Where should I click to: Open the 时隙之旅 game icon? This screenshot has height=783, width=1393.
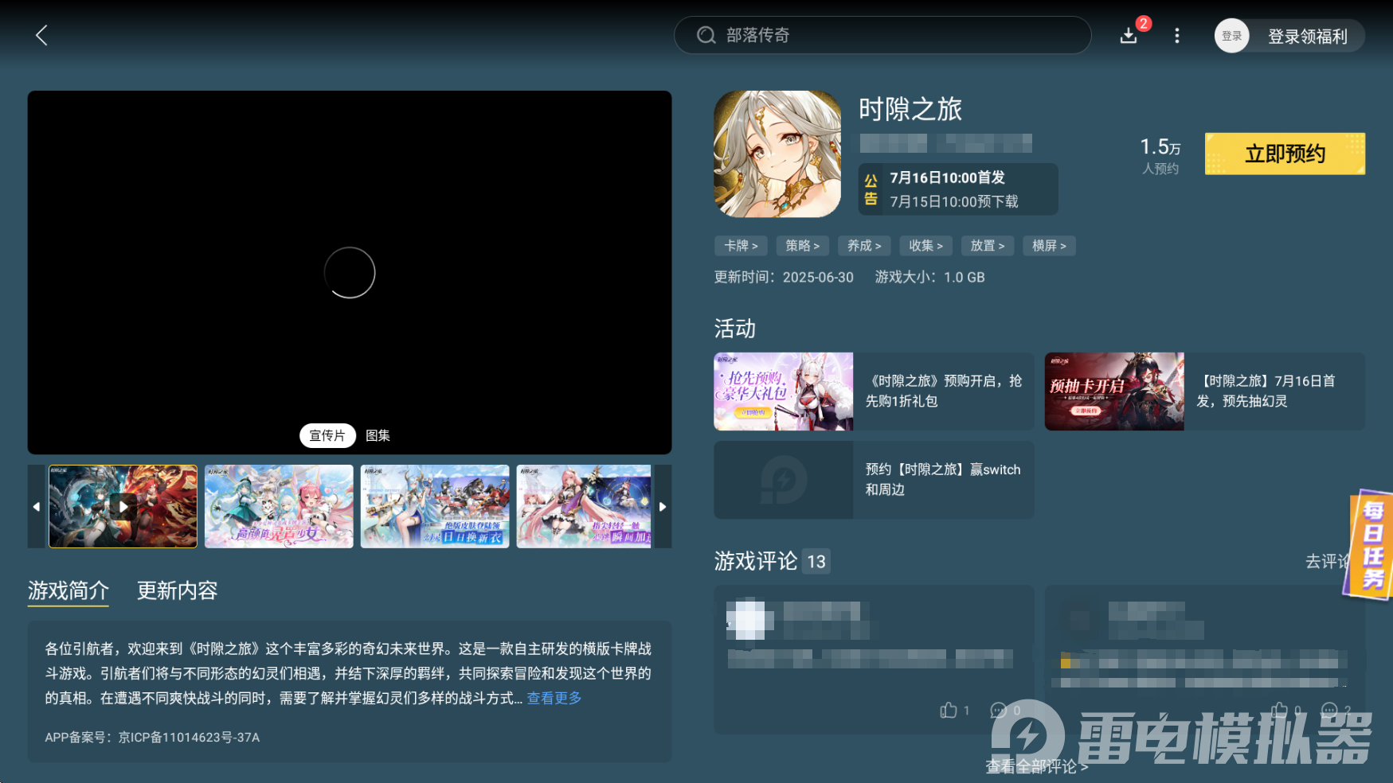coord(777,154)
